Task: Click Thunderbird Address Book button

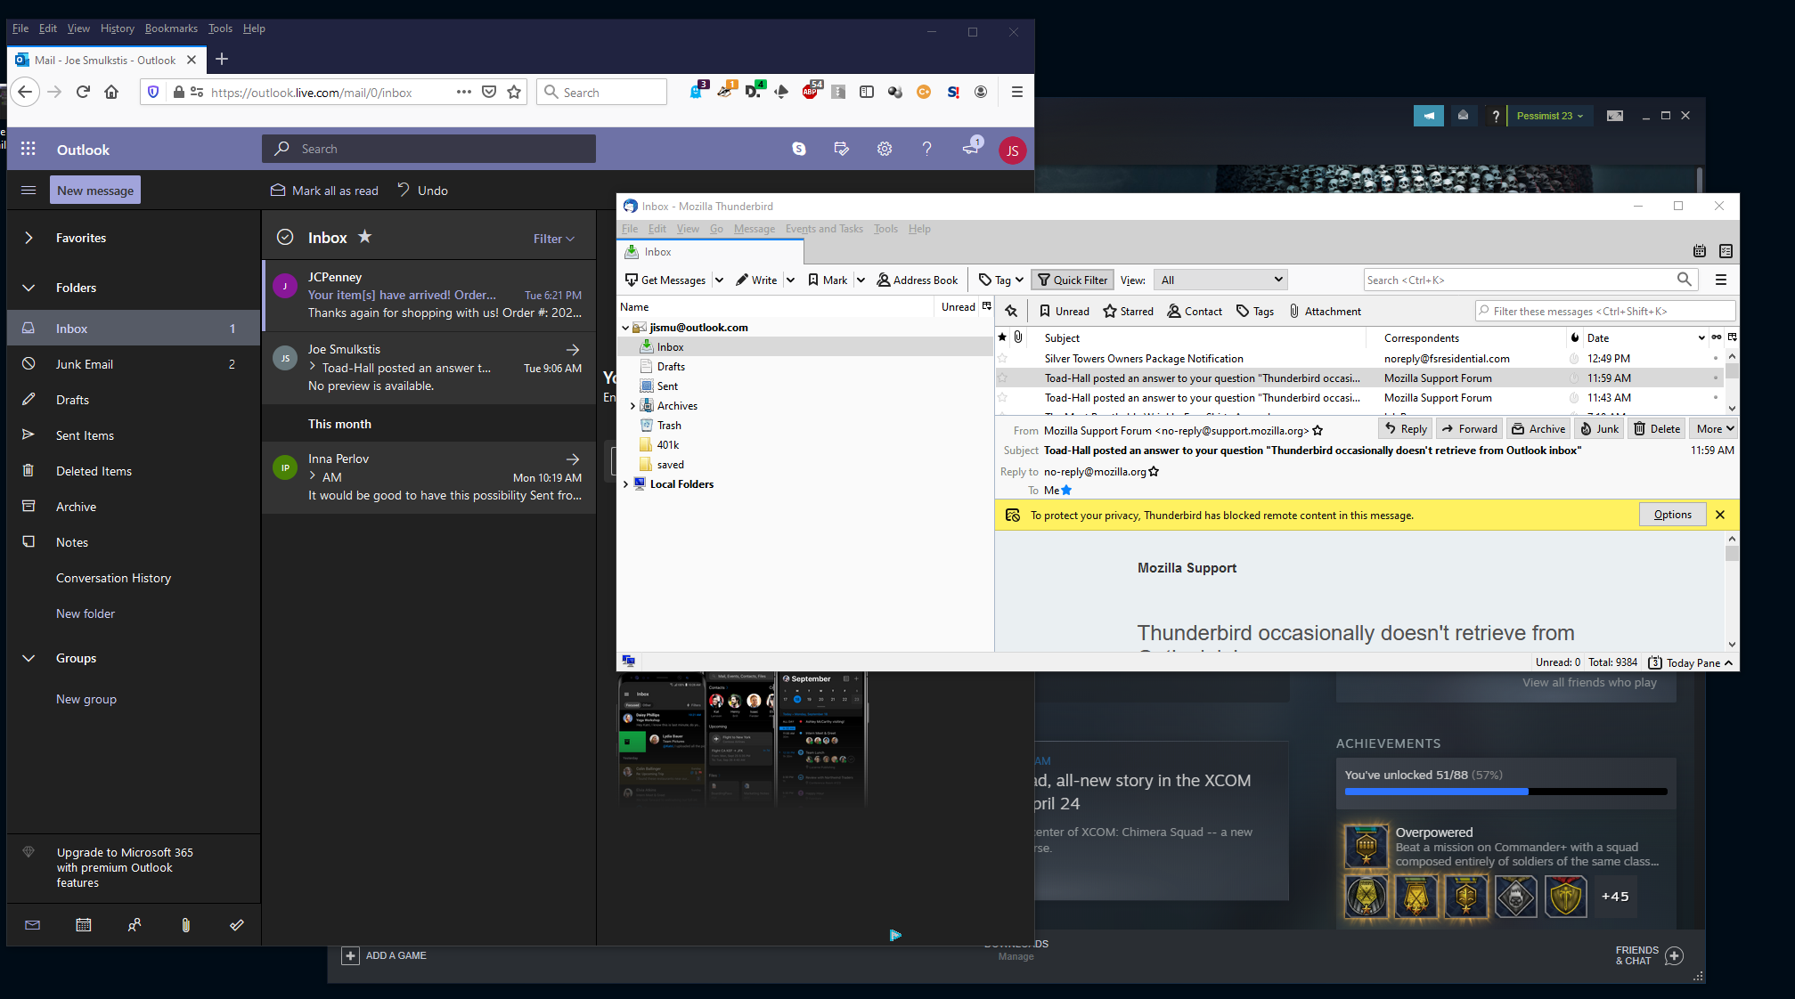Action: [x=918, y=280]
